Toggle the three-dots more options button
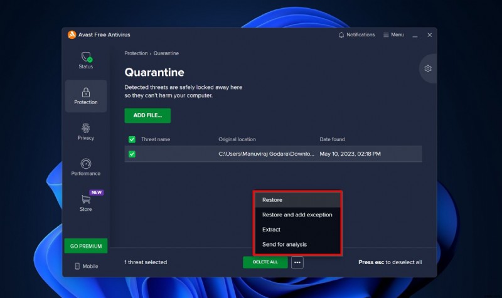Image resolution: width=502 pixels, height=298 pixels. pyautogui.click(x=297, y=262)
